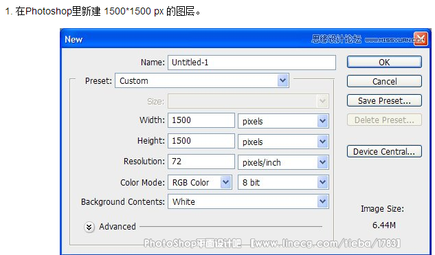
Task: Open the Background Contents dropdown showing White
Action: point(248,201)
